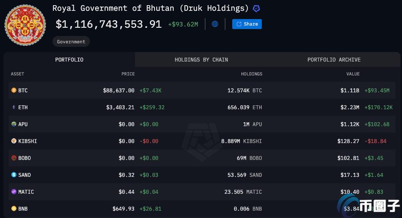Click the MATIC token icon
Viewport: 402px width, 218px height.
(14, 192)
